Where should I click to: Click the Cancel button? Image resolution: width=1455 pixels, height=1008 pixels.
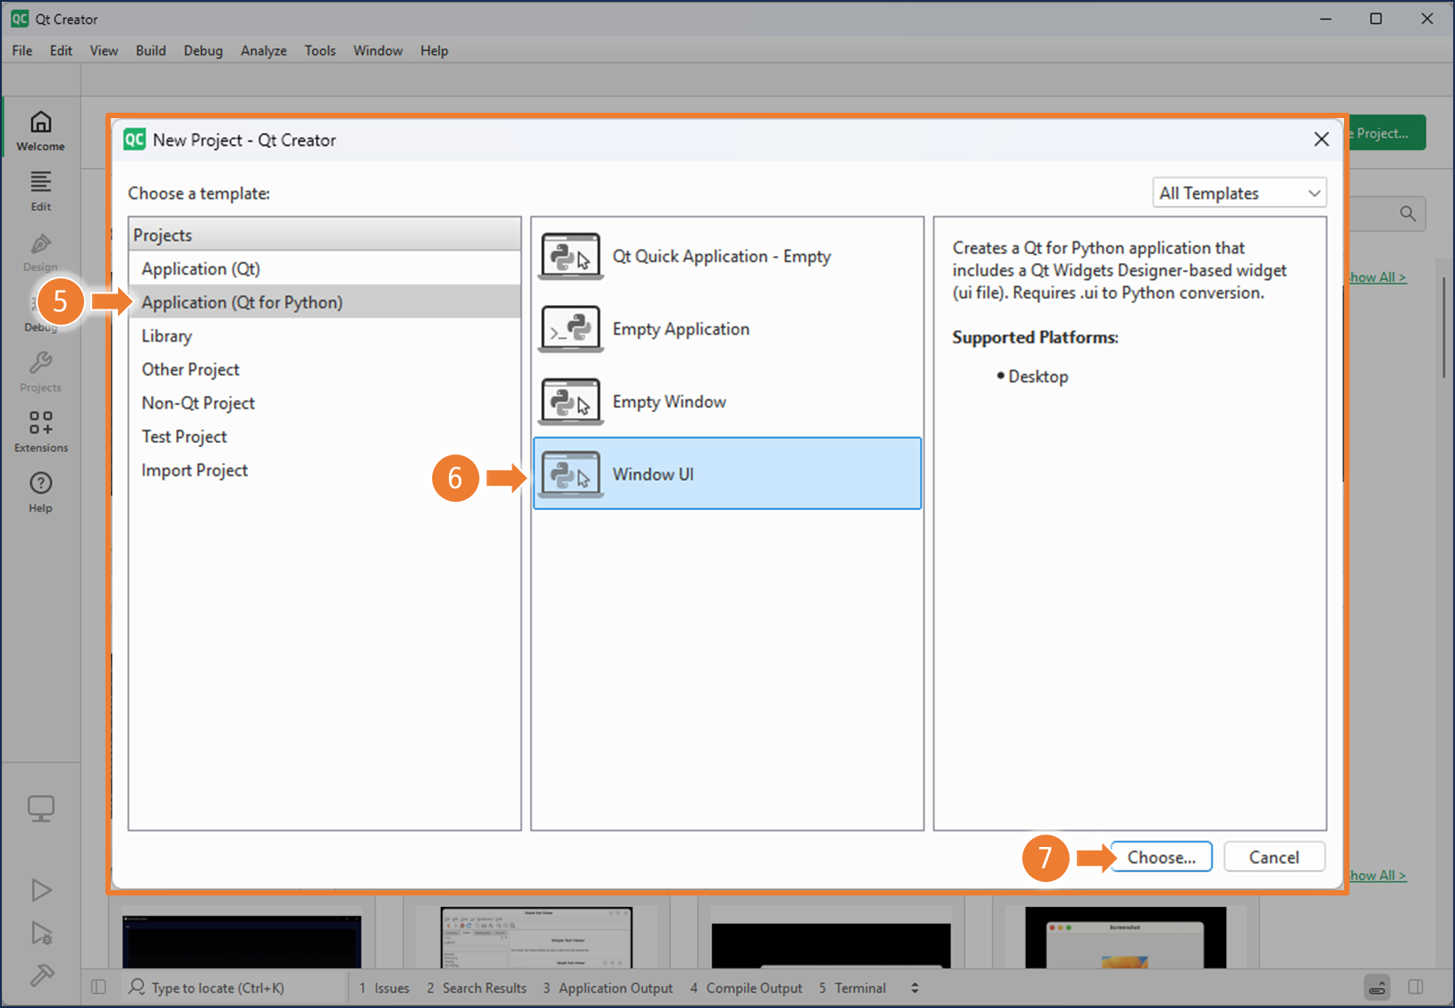1274,857
